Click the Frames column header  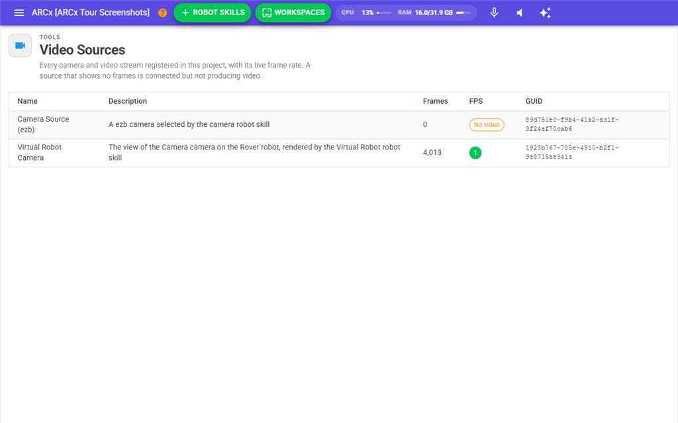pos(435,101)
